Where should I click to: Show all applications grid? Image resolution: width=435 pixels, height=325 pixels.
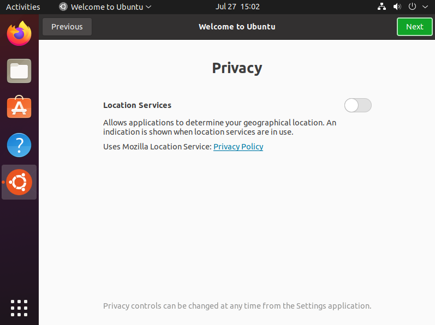point(19,308)
